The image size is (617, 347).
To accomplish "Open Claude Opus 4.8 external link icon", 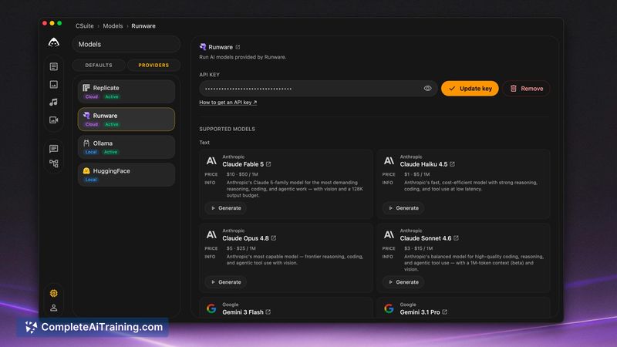I will click(x=274, y=238).
